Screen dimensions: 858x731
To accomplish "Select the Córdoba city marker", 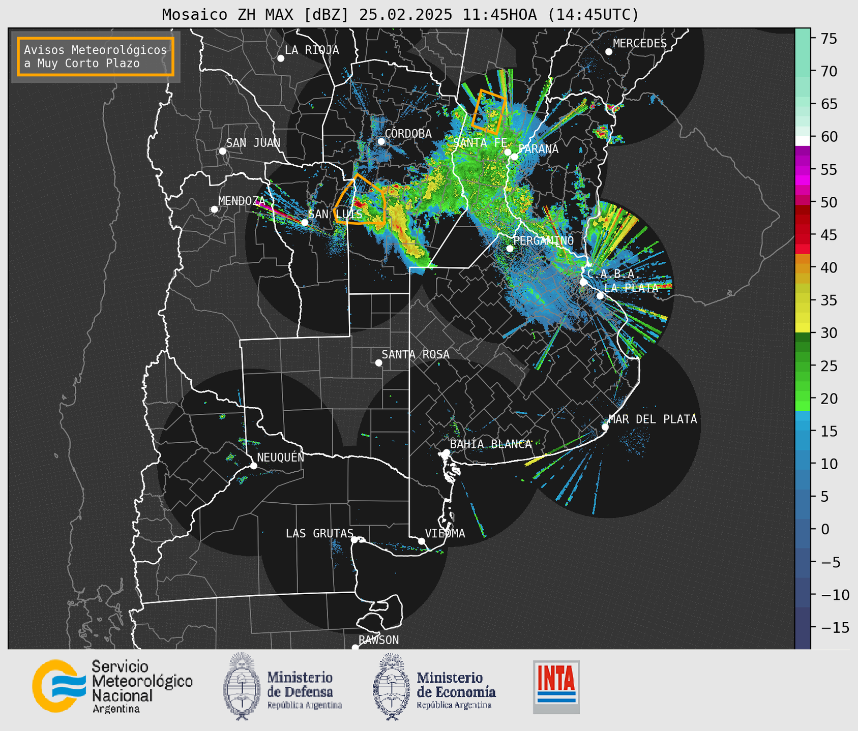I will click(381, 141).
